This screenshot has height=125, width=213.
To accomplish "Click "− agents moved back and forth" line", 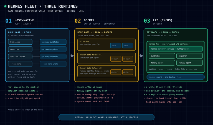I will [x=92, y=101].
